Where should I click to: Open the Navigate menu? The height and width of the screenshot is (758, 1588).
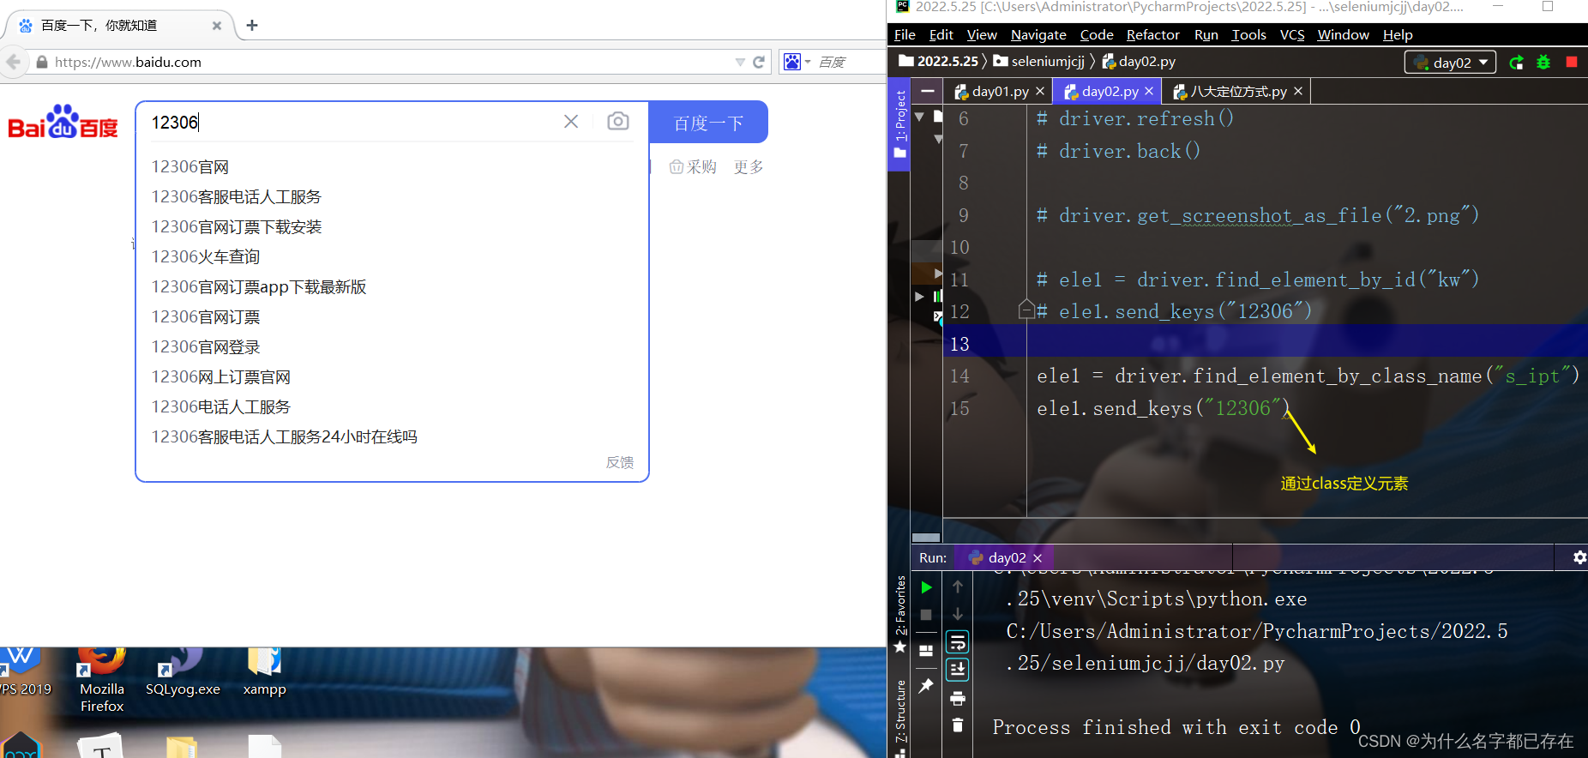point(1038,34)
